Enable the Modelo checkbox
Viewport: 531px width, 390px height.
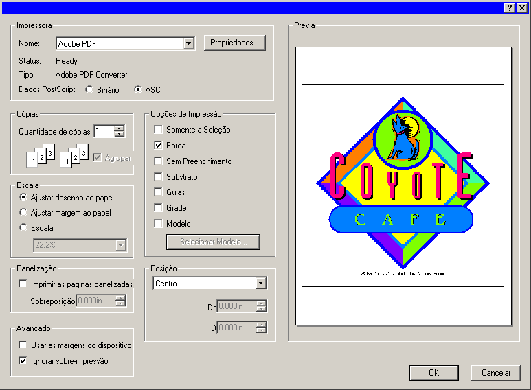(x=158, y=224)
